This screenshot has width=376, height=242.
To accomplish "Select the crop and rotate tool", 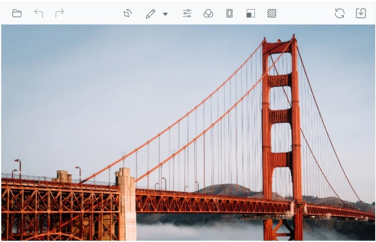I will [127, 14].
